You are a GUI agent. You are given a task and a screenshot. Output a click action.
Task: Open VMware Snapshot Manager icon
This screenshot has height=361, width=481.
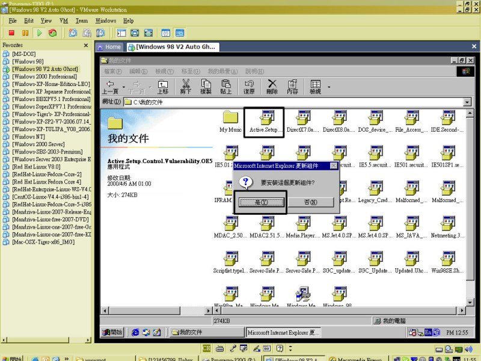(100, 33)
